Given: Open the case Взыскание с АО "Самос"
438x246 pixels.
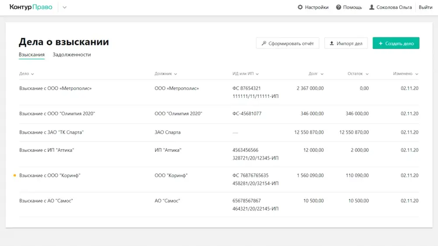Looking at the screenshot, I should pos(46,201).
